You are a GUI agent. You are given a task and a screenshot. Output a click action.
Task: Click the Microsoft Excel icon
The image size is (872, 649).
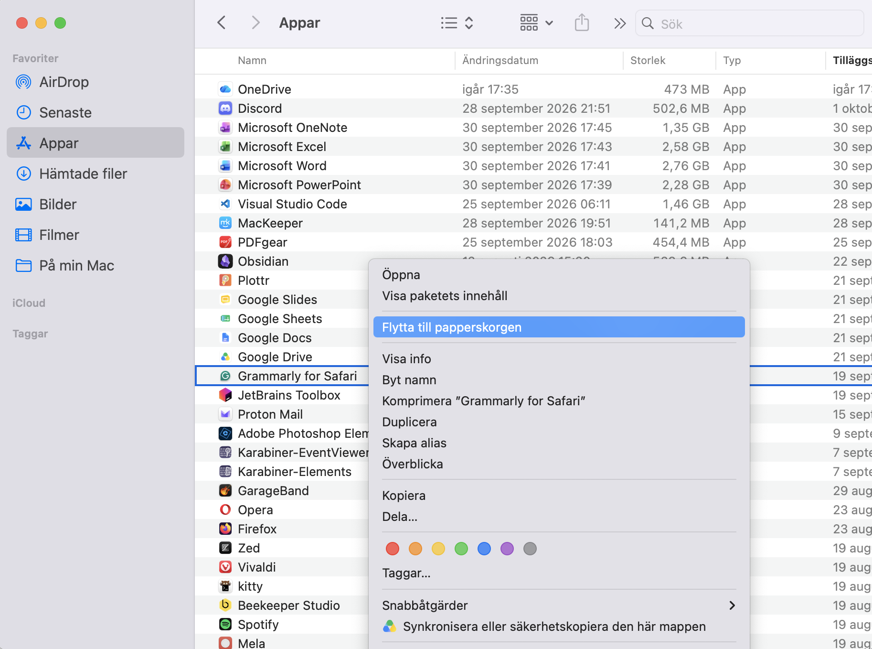click(x=225, y=147)
